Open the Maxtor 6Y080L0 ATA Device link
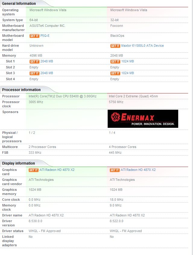Viewport: 193px width, 255px height. coord(142,46)
